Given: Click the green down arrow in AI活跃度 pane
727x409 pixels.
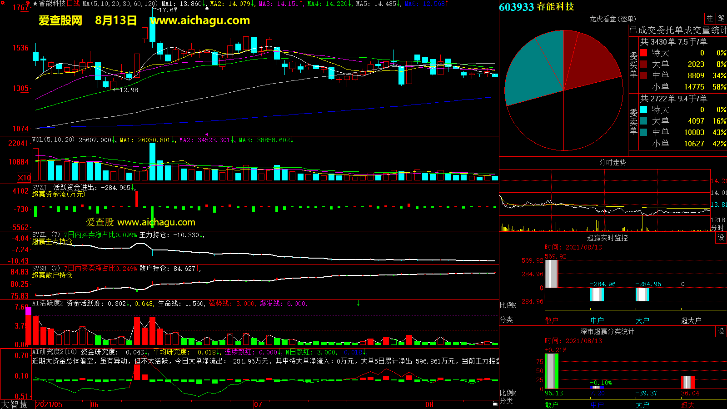Looking at the screenshot, I should (x=359, y=303).
